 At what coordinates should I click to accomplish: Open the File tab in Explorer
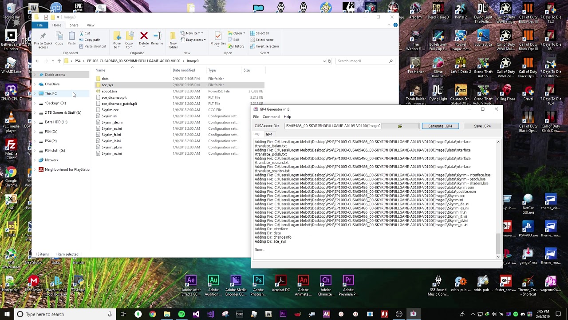pos(40,25)
